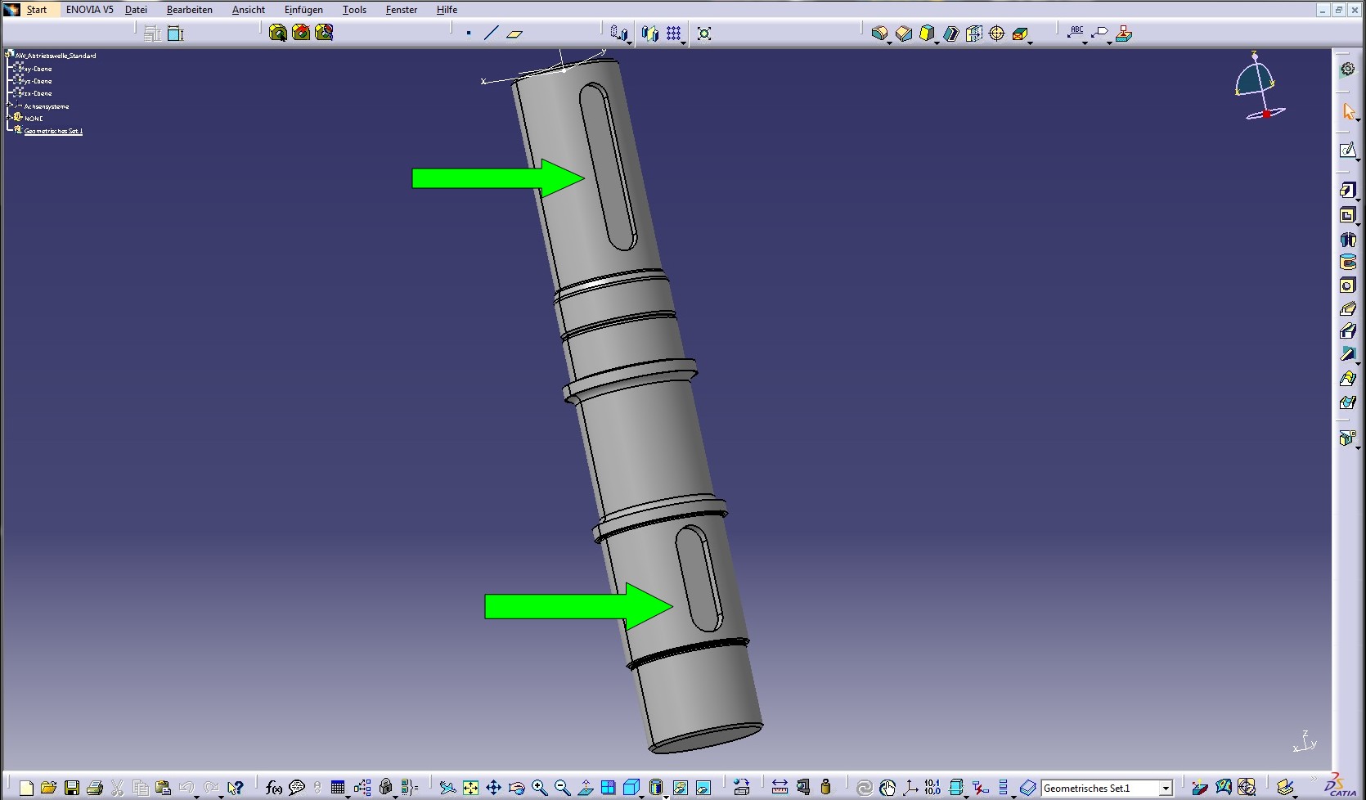
Task: Click the Zoom Out magnifier
Action: [x=562, y=788]
